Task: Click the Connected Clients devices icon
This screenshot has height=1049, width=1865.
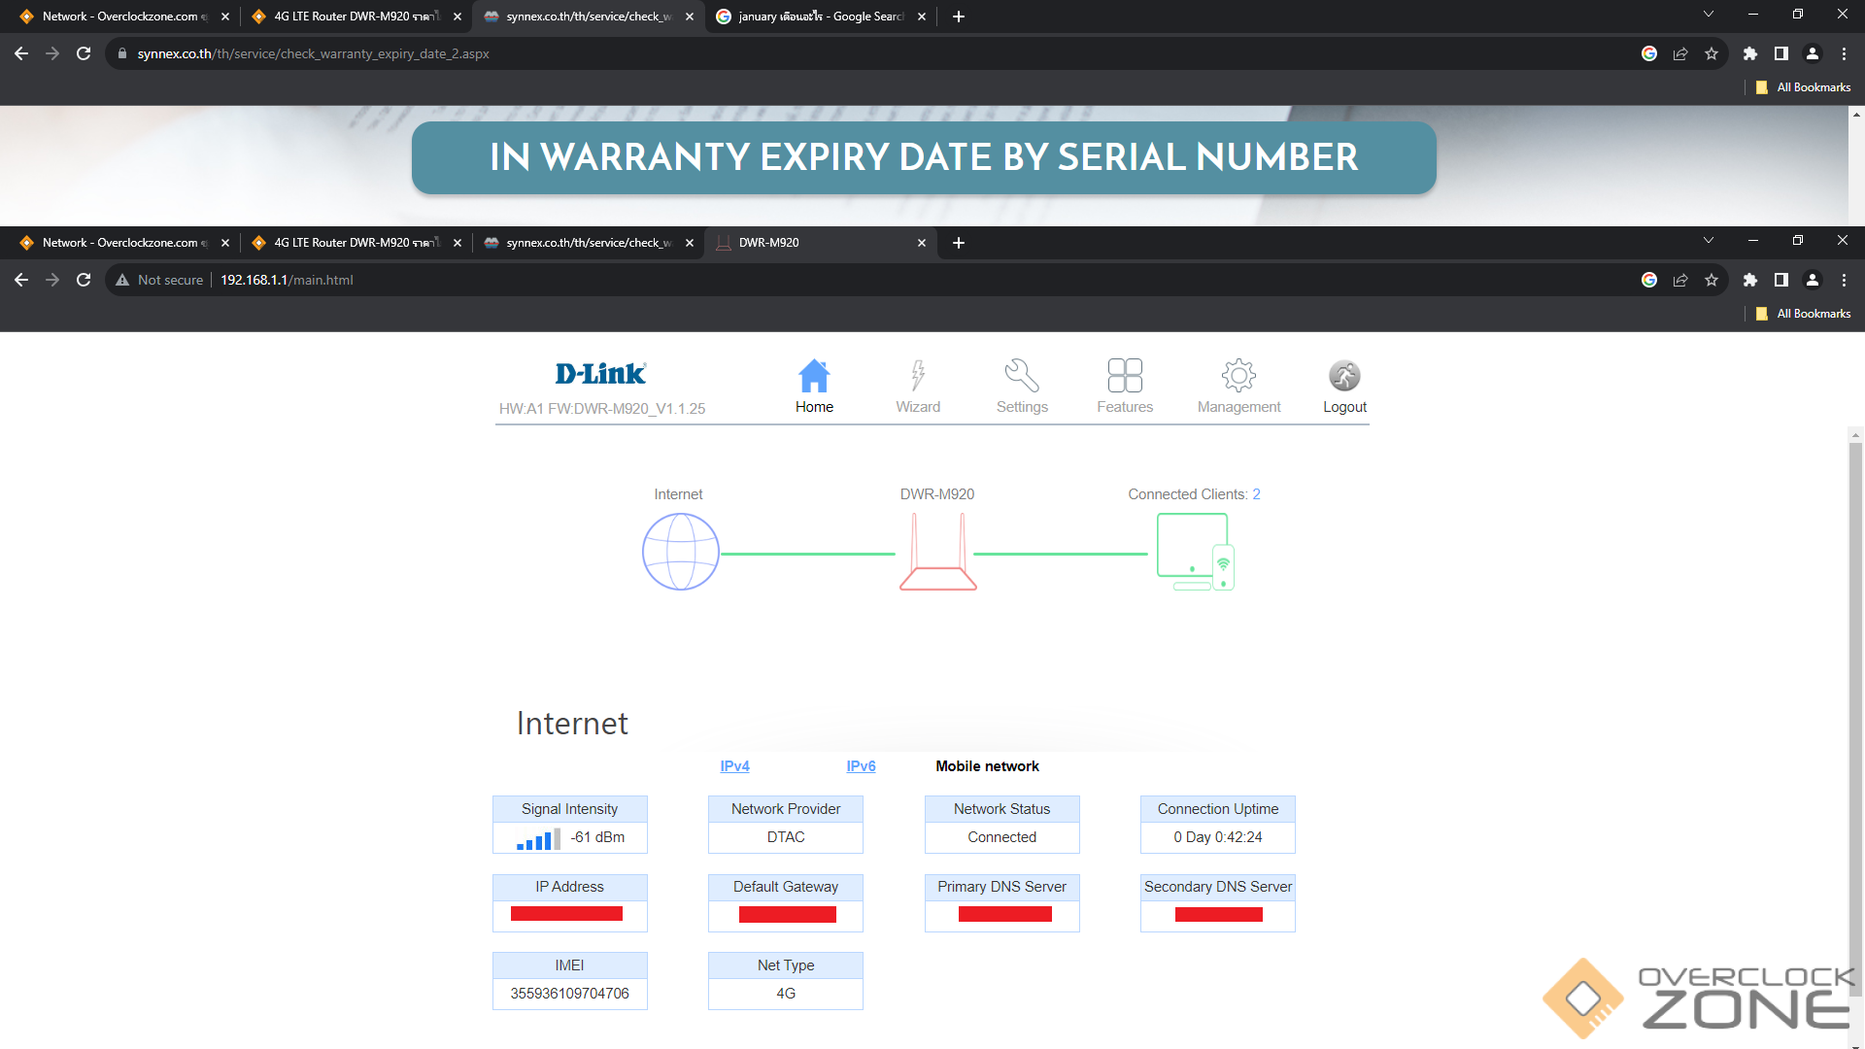Action: (x=1196, y=552)
